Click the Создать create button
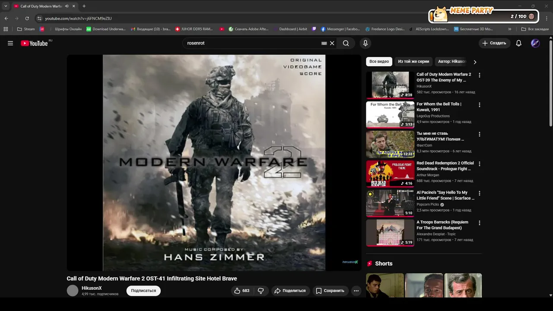Image resolution: width=553 pixels, height=311 pixels. (x=494, y=43)
